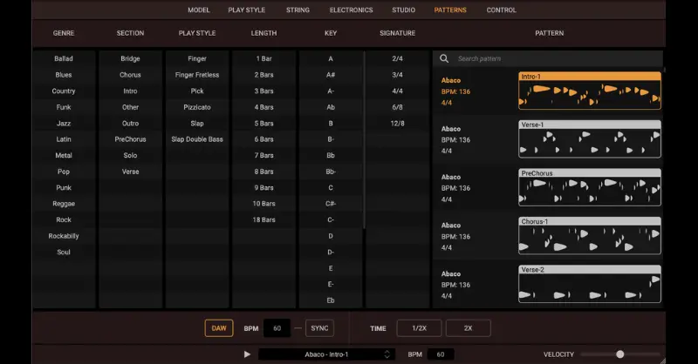The image size is (698, 364).
Task: Choose the 12/8 time signature
Action: tap(398, 123)
